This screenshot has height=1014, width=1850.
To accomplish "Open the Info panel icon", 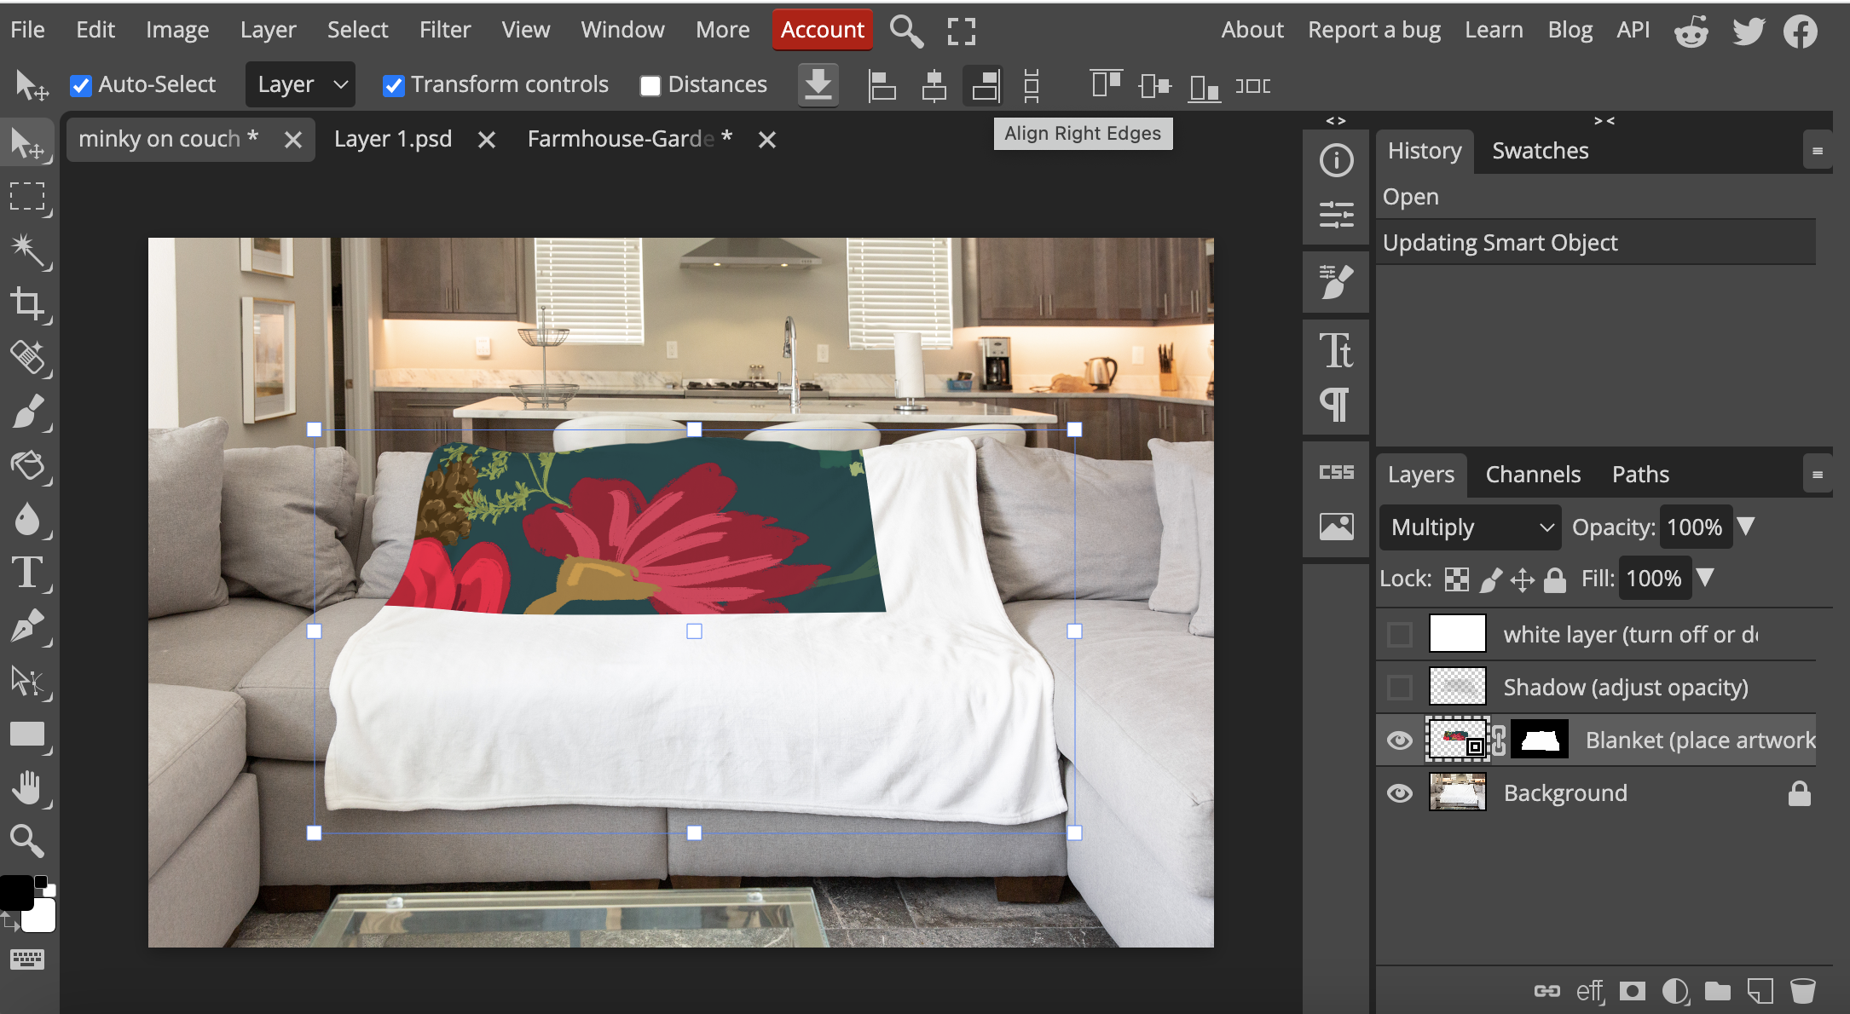I will 1336,160.
